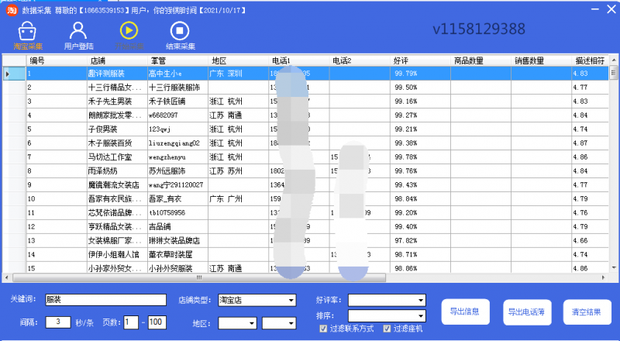This screenshot has height=341, width=620.
Task: Toggle the 过滤座机 checkbox
Action: (x=386, y=329)
